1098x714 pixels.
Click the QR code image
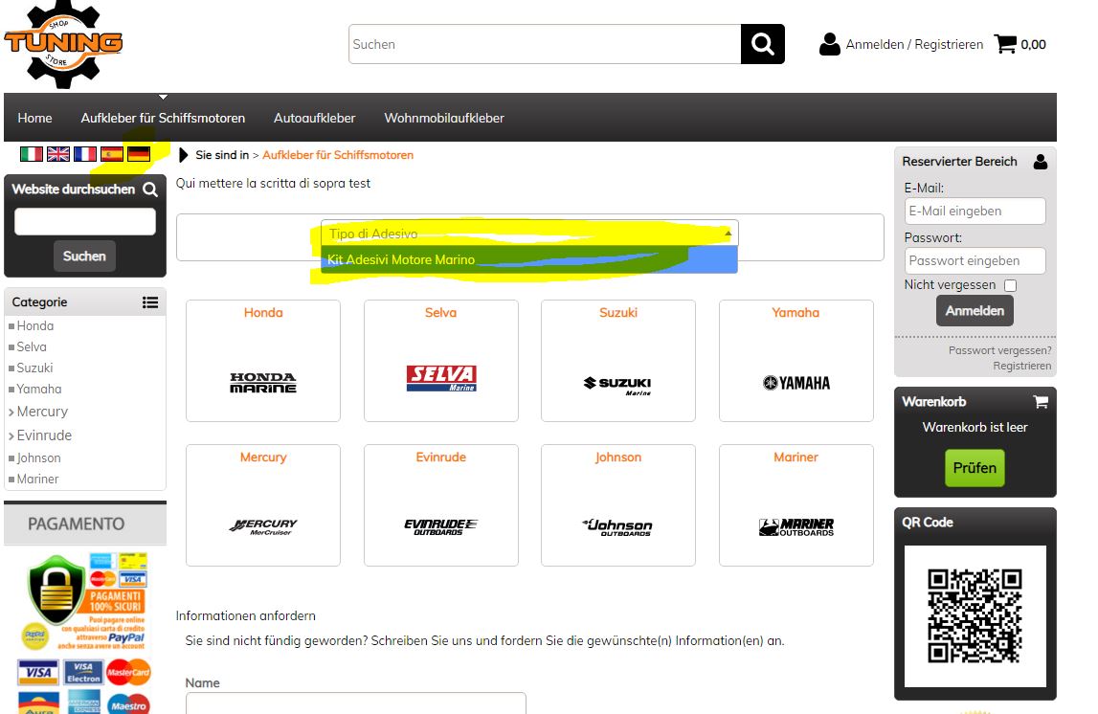click(975, 616)
